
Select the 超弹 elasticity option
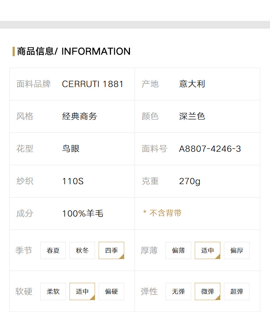[x=237, y=291]
